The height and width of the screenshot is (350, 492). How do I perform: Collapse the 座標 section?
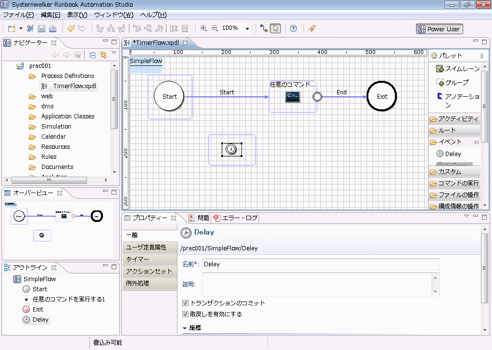click(x=185, y=328)
